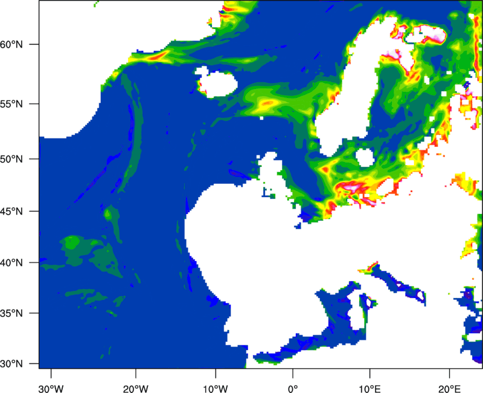Click the 20°E longitude label
Image resolution: width=483 pixels, height=393 pixels.
click(449, 389)
